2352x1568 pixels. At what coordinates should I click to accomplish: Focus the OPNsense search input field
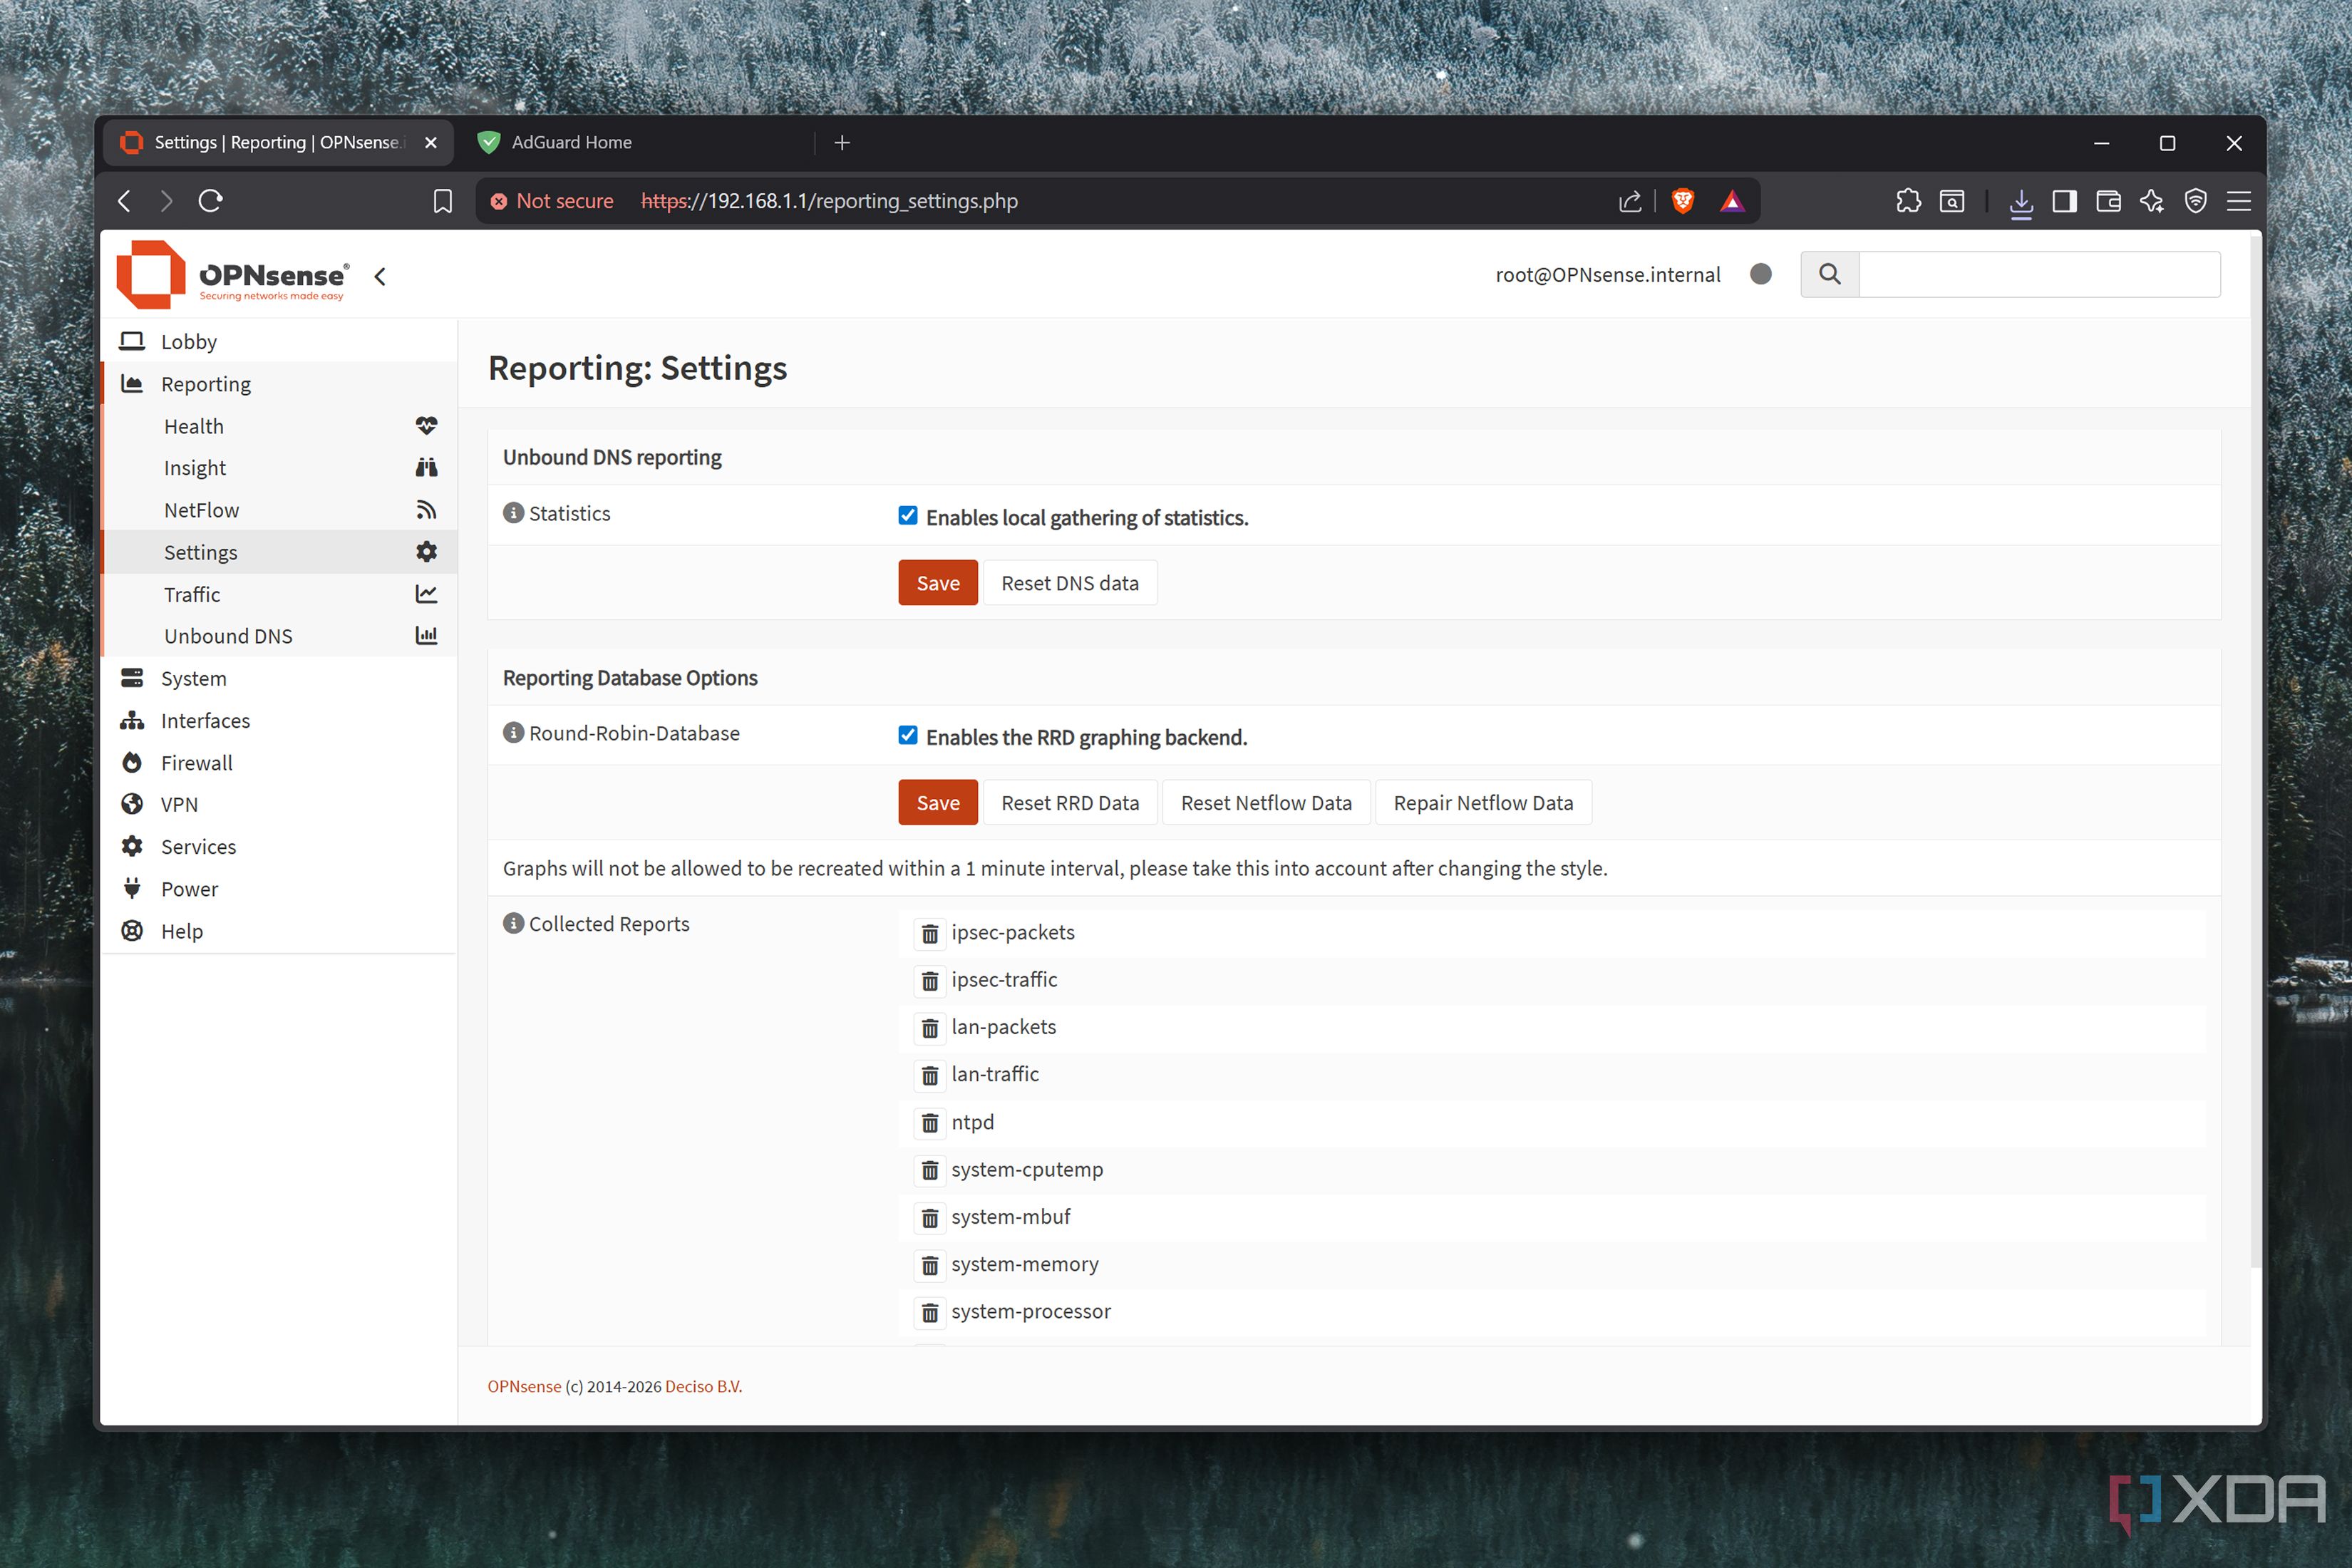2040,274
